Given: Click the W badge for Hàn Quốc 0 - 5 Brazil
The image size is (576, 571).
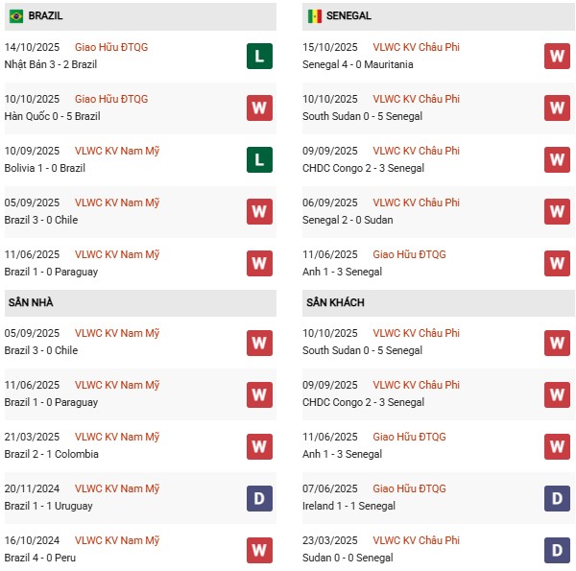Looking at the screenshot, I should coord(258,108).
